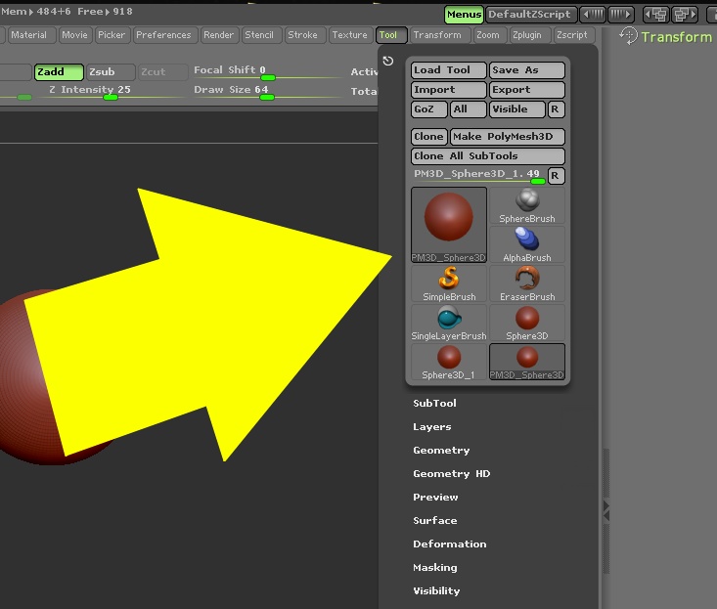Screen dimensions: 717x609
Task: Click the previous UI layout icon
Action: 655,15
